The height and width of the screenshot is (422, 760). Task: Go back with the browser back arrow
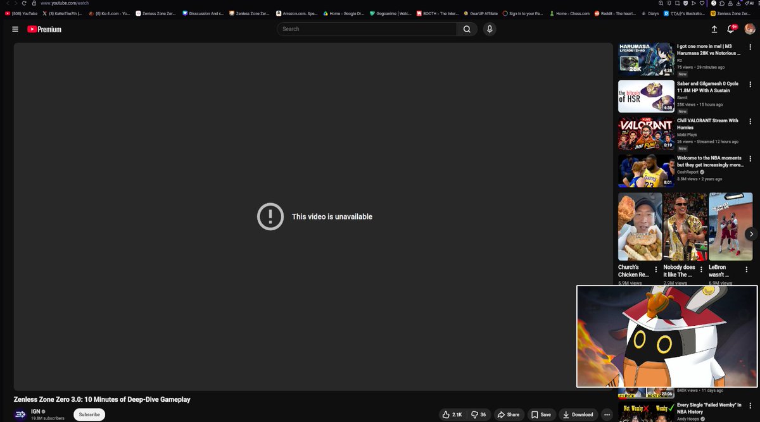[7, 3]
